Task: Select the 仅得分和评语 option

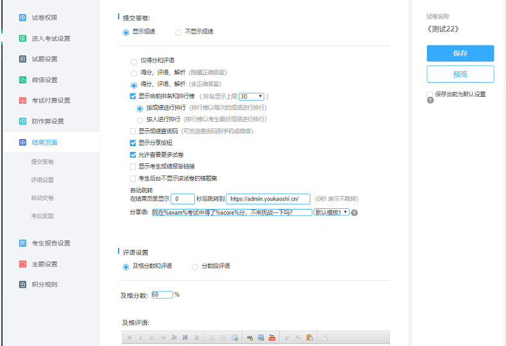Action: (x=134, y=62)
